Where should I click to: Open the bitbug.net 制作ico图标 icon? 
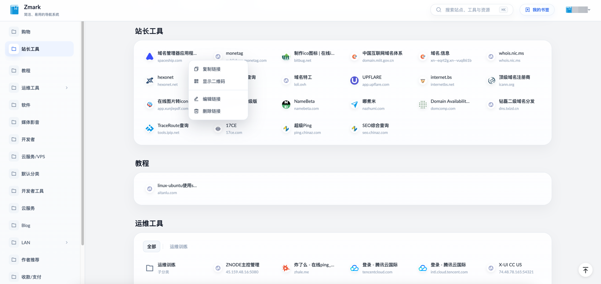[286, 56]
